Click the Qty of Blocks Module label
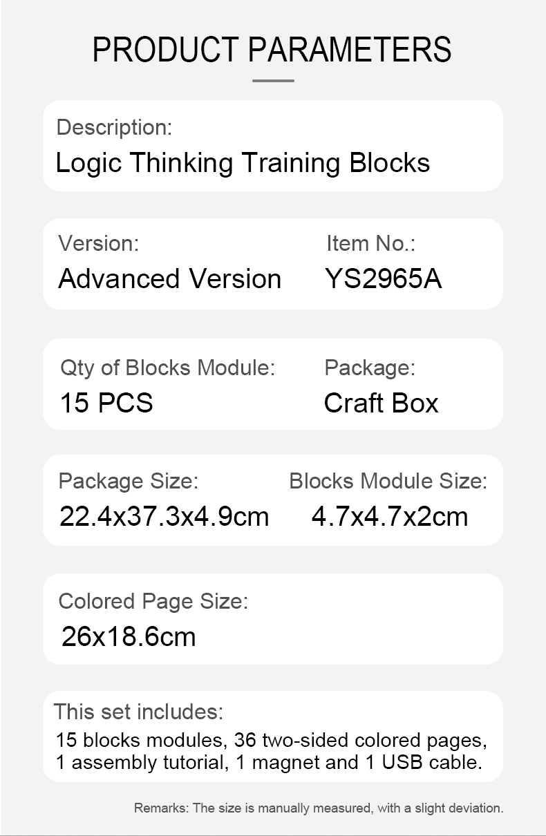The width and height of the screenshot is (546, 836). pyautogui.click(x=167, y=368)
